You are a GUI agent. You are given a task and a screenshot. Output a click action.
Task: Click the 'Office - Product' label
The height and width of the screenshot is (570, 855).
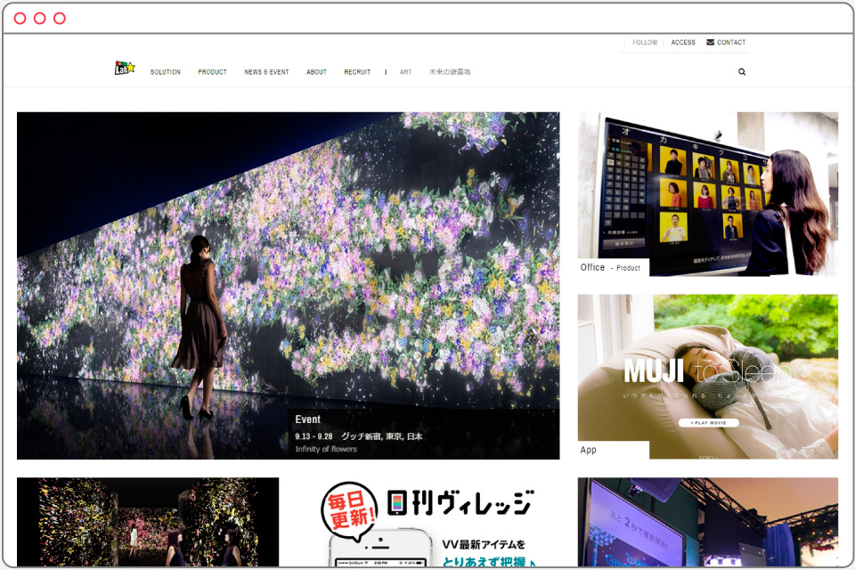(x=610, y=267)
